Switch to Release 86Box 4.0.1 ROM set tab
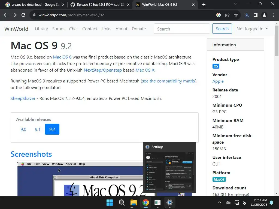Image resolution: width=279 pixels, height=209 pixels. pyautogui.click(x=100, y=5)
